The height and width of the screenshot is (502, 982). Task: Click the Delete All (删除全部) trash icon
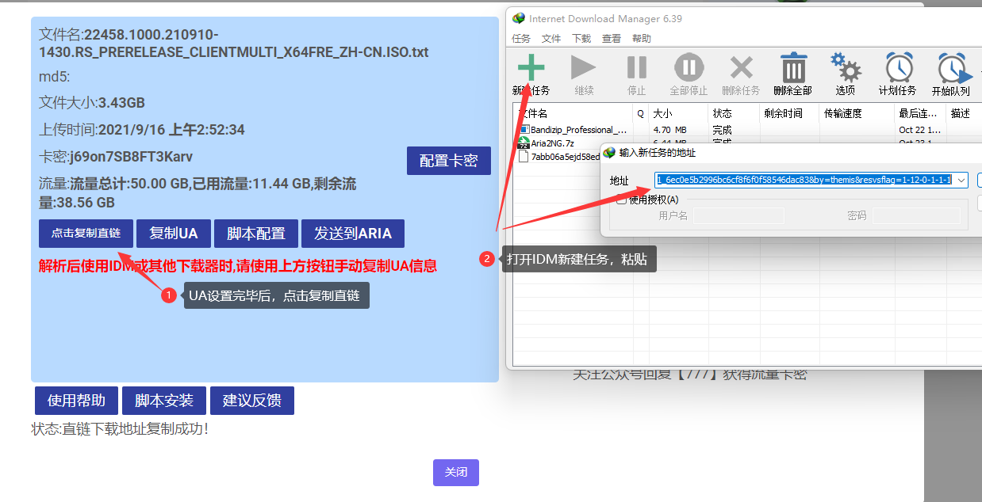[x=792, y=67]
